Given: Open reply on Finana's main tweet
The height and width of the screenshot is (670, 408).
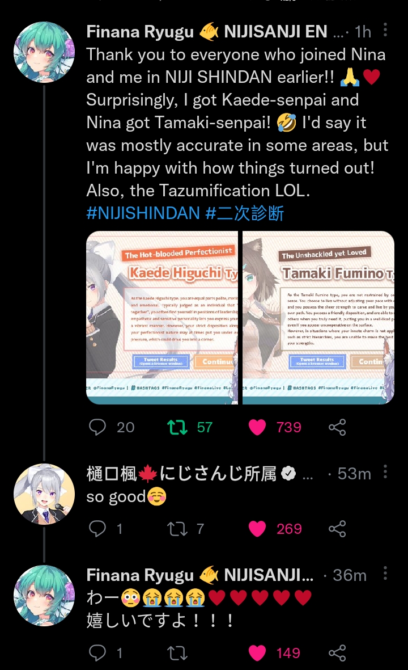Looking at the screenshot, I should 97,427.
